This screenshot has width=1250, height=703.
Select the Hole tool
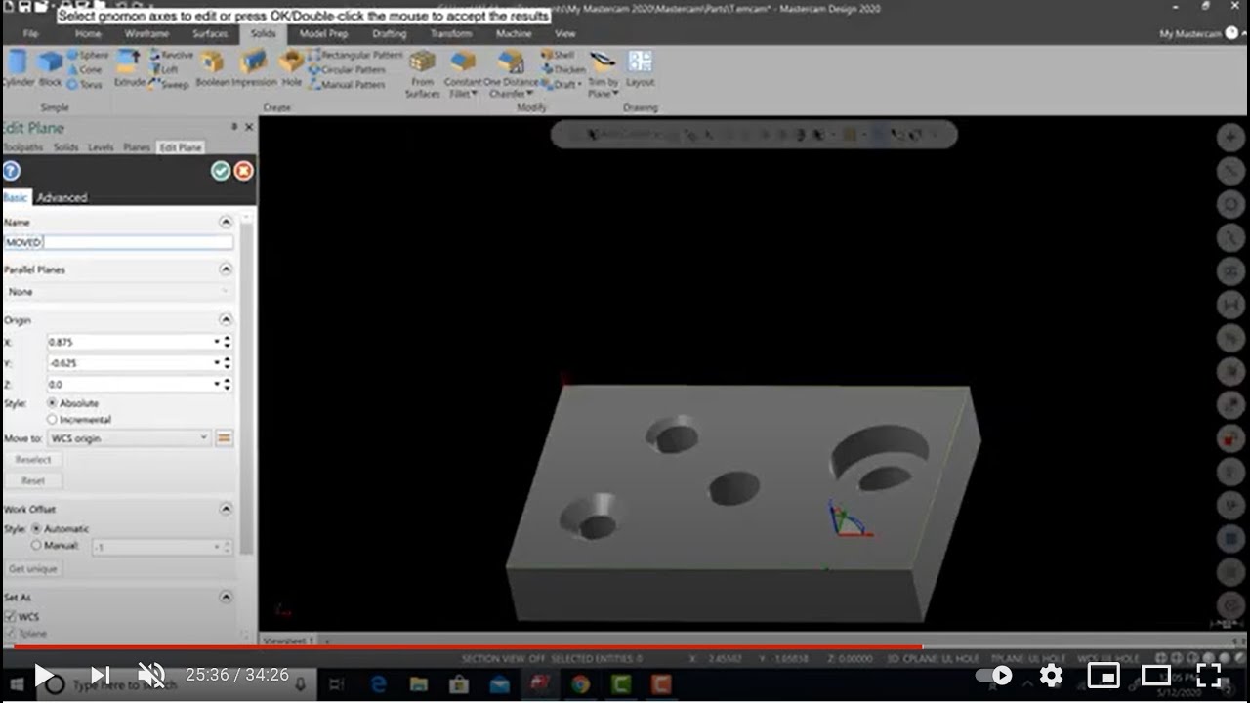coord(291,68)
